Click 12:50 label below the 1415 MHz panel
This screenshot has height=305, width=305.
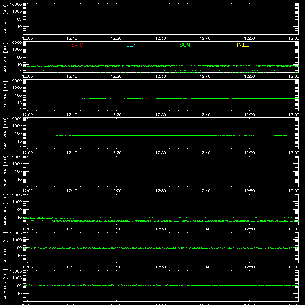249,153
